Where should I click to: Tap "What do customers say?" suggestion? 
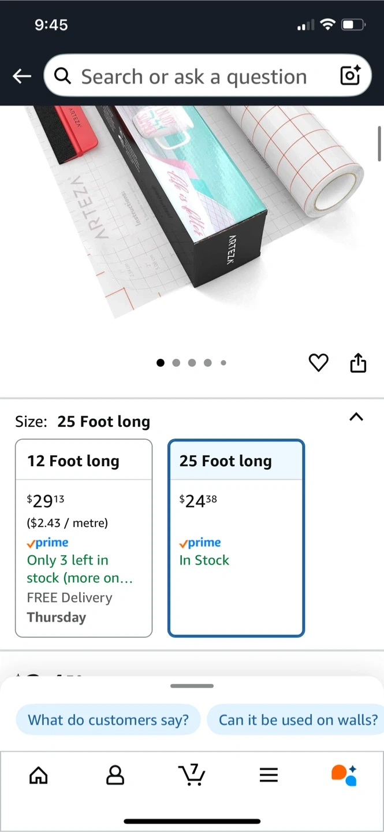pos(109,720)
